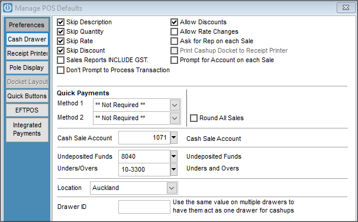Screen dimensions: 358x222
Task: Expand the Method 2 quick payment dropdown
Action: tap(175, 118)
